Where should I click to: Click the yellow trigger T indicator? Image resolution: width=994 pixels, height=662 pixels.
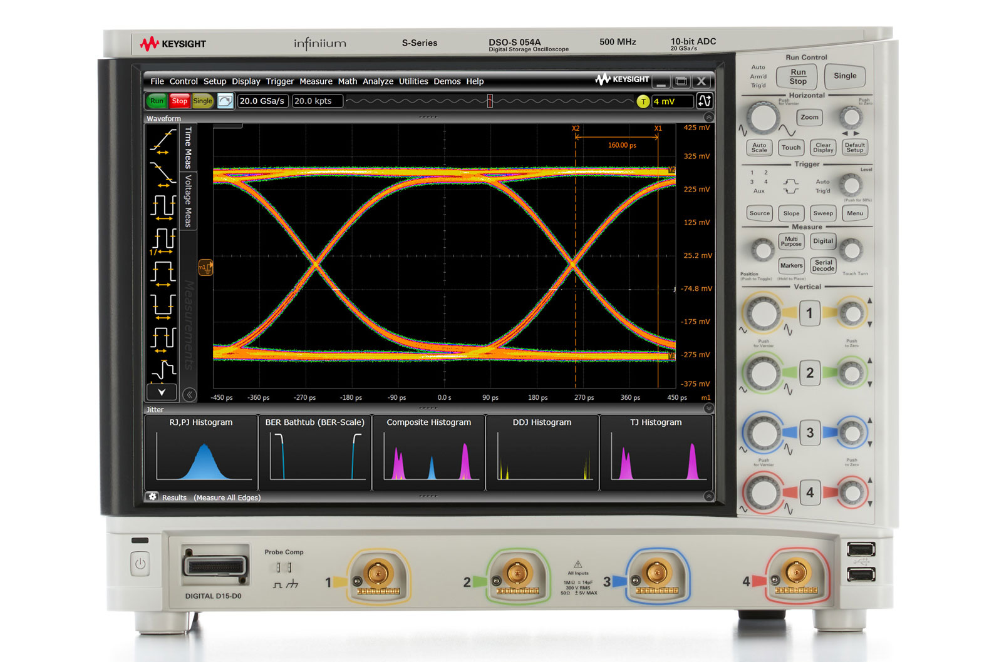643,101
